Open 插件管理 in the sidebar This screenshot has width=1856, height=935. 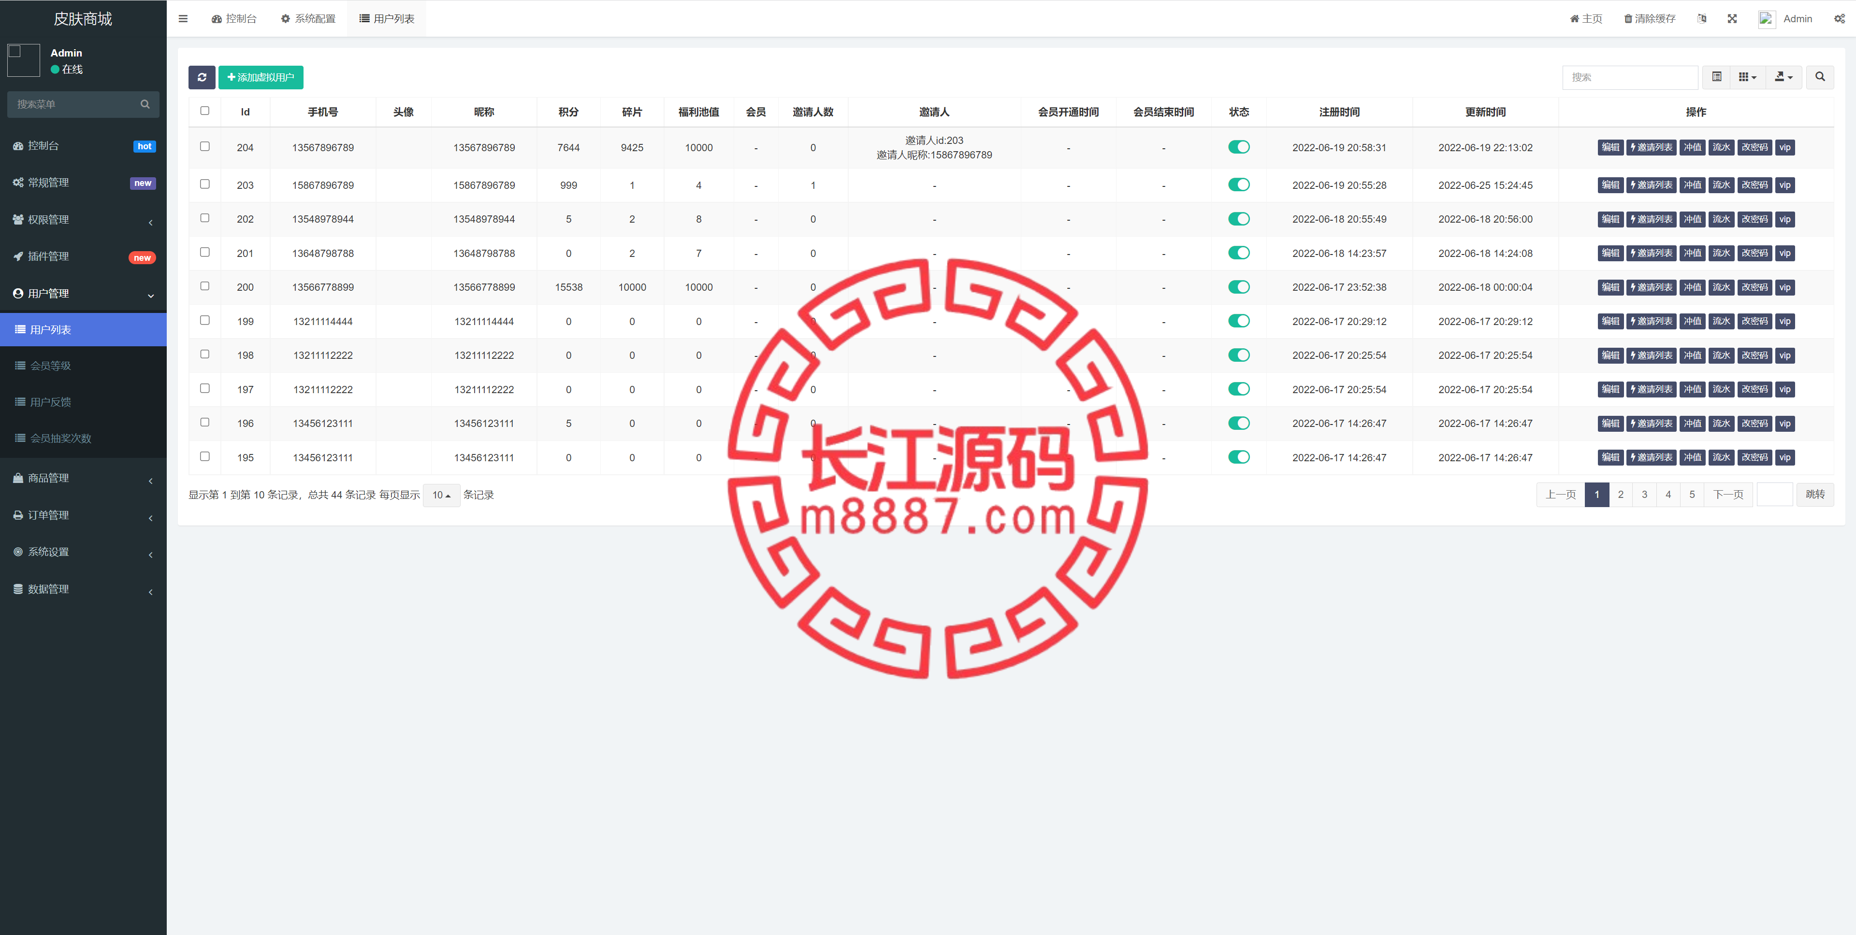pos(83,256)
